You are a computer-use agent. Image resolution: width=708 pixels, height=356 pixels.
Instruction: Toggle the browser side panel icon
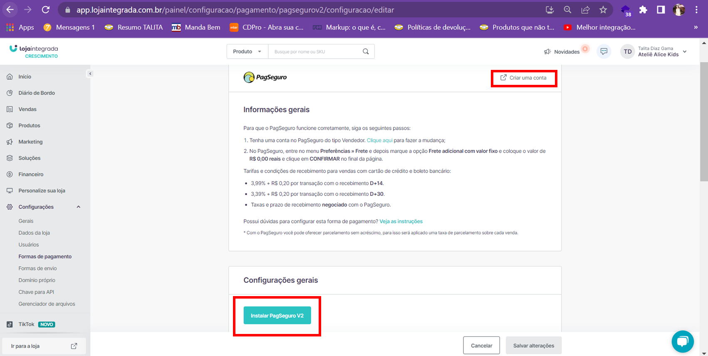pos(661,10)
